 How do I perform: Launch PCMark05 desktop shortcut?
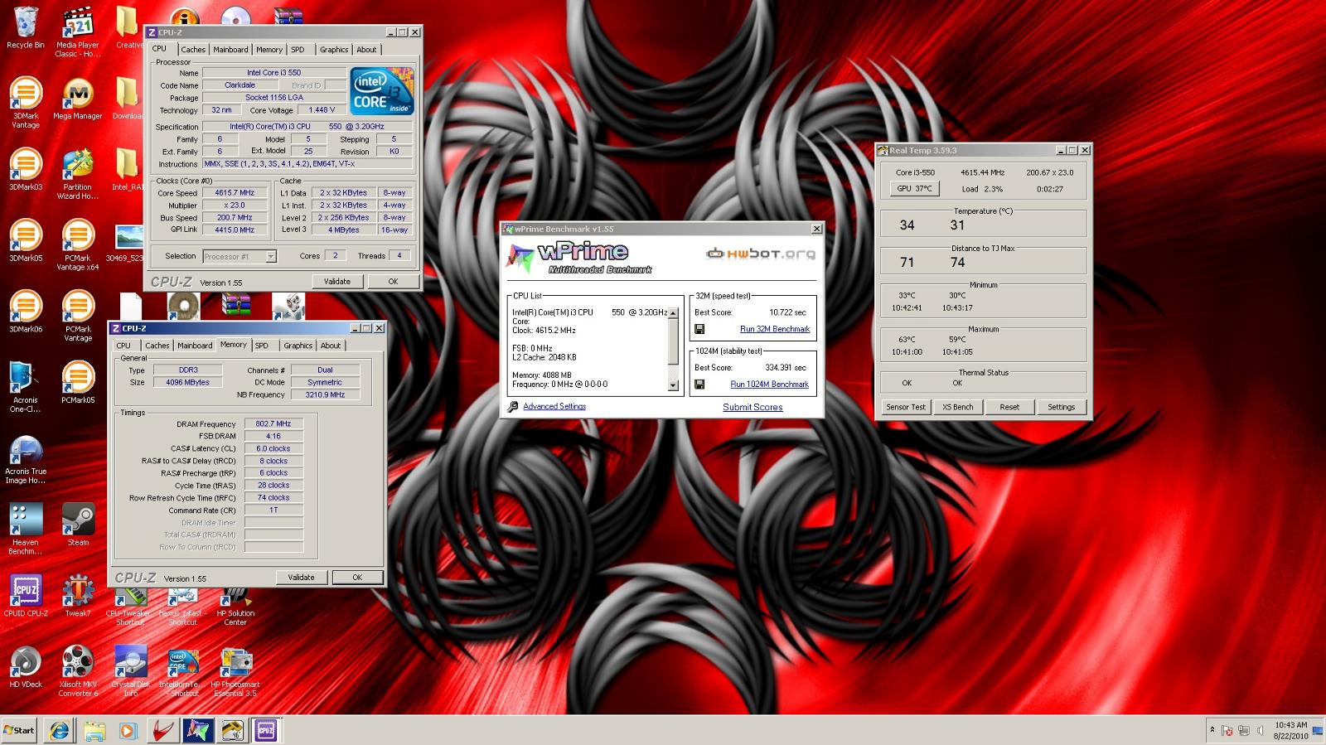point(77,382)
